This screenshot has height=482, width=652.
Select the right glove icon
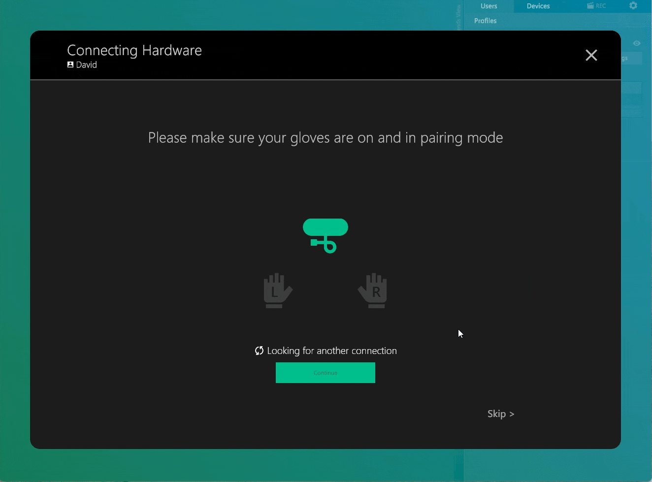(373, 290)
